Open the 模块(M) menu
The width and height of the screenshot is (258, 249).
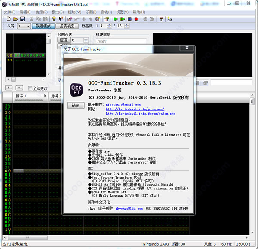pos(75,12)
